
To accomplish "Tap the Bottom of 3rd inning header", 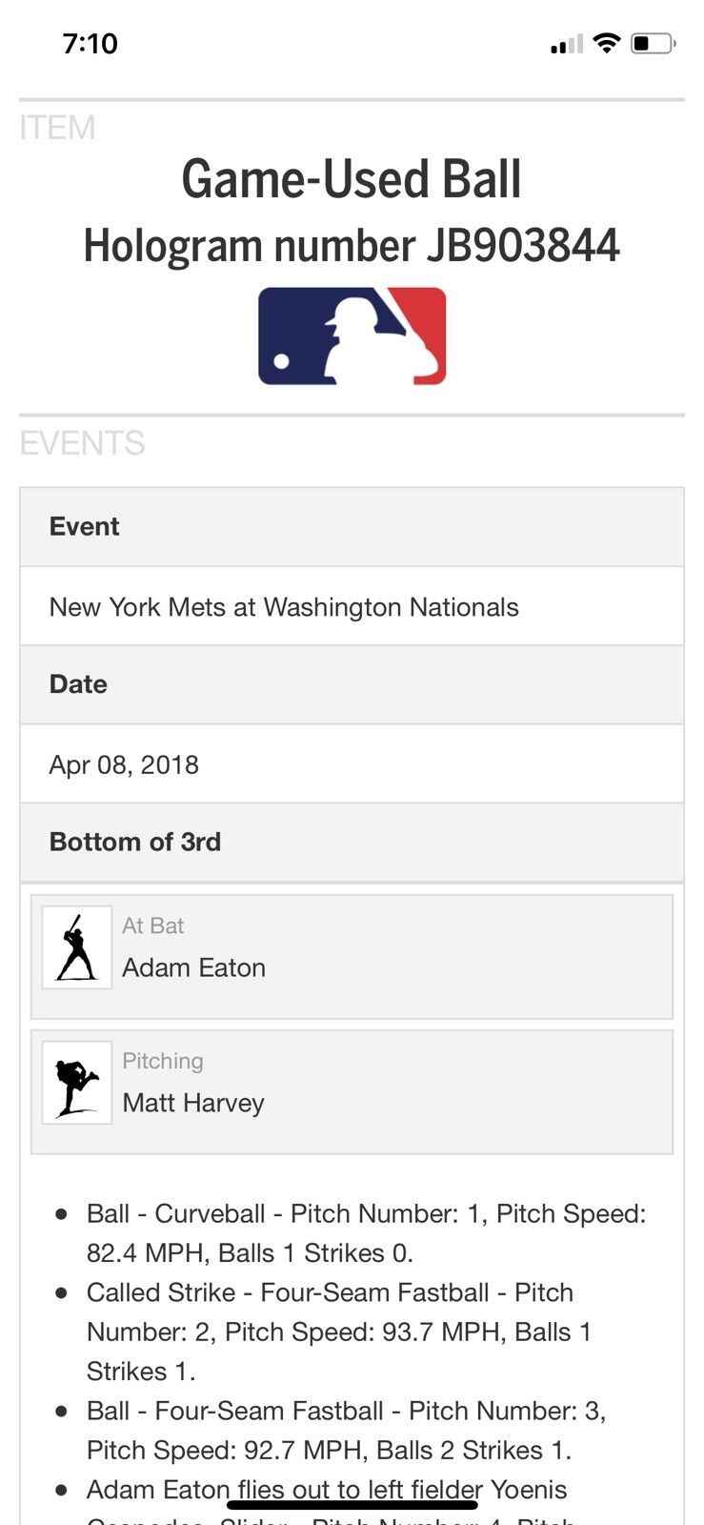I will [x=352, y=842].
